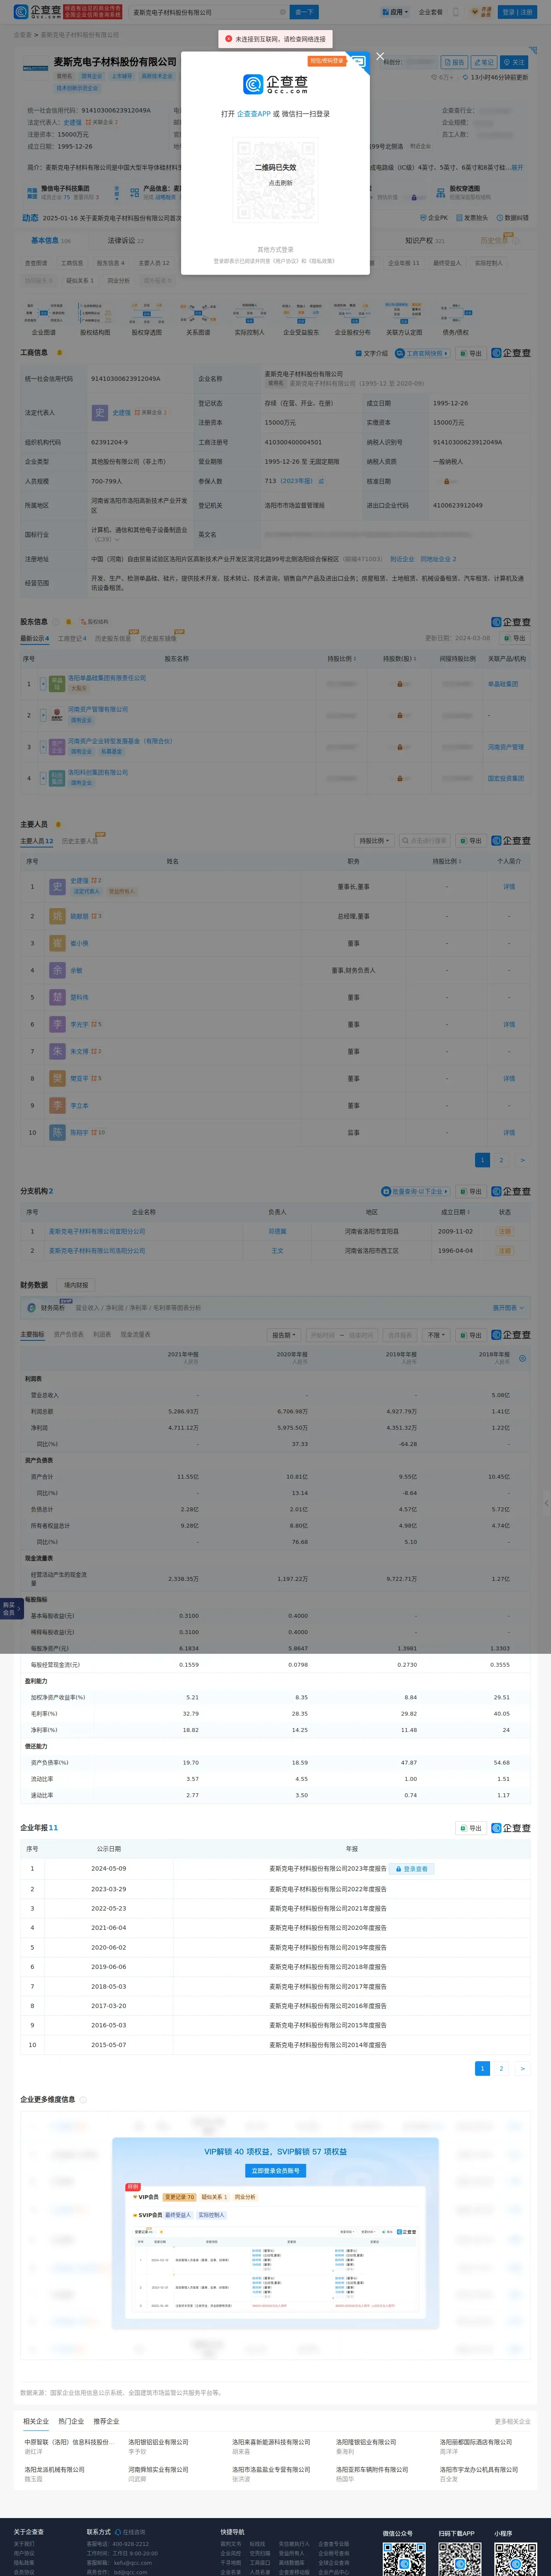Select 现金流量表 financial tab
This screenshot has width=551, height=2576.
(x=136, y=1334)
